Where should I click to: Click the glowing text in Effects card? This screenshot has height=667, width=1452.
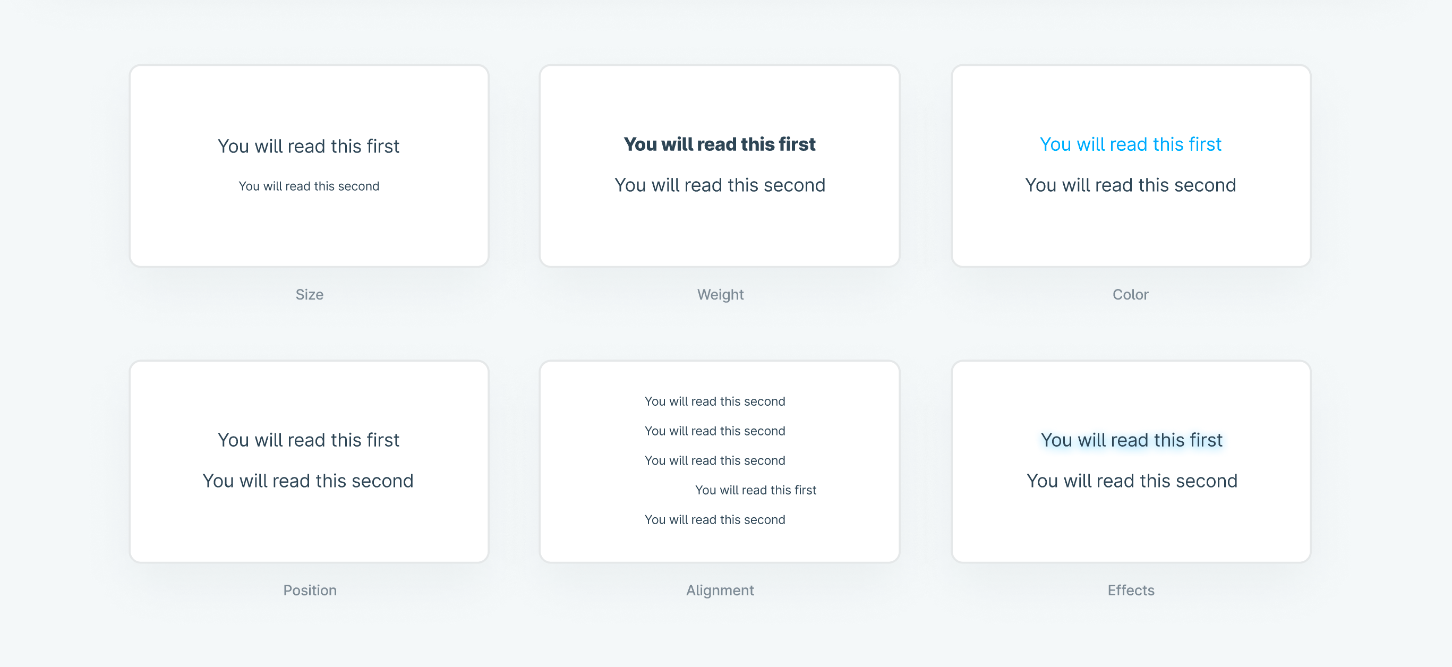point(1131,440)
